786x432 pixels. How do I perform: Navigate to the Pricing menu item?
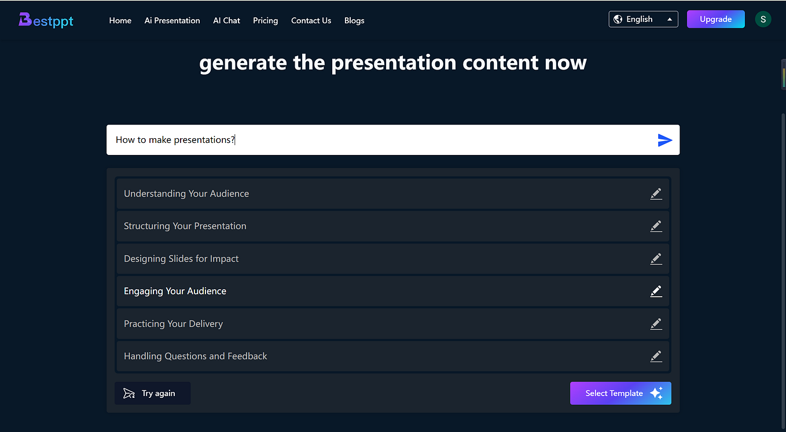265,20
